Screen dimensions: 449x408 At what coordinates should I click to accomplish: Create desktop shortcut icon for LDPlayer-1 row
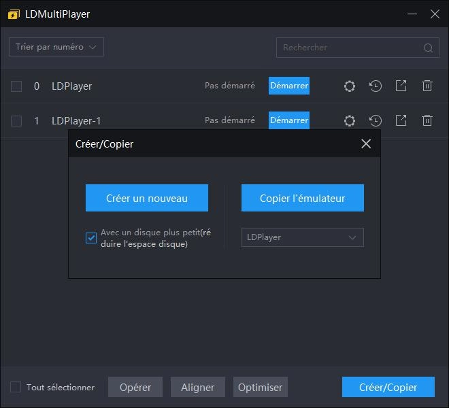click(x=401, y=120)
